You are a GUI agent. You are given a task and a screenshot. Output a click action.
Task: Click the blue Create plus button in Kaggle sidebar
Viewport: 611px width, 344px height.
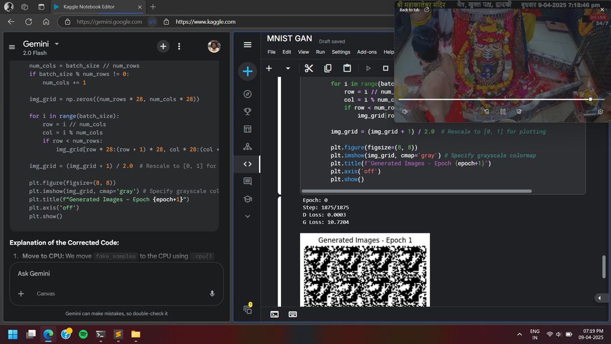coord(247,71)
